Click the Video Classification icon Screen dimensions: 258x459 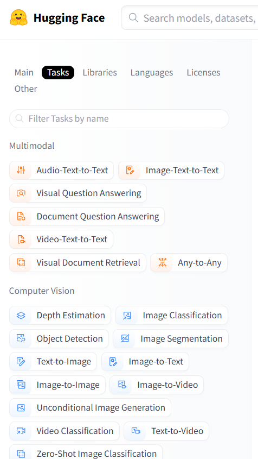21,431
